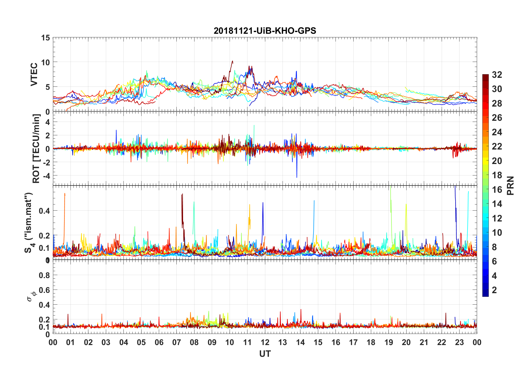Viewport: 530px width, 371px height.
Task: Click ROT axis tick value 4
Action: [x=48, y=122]
